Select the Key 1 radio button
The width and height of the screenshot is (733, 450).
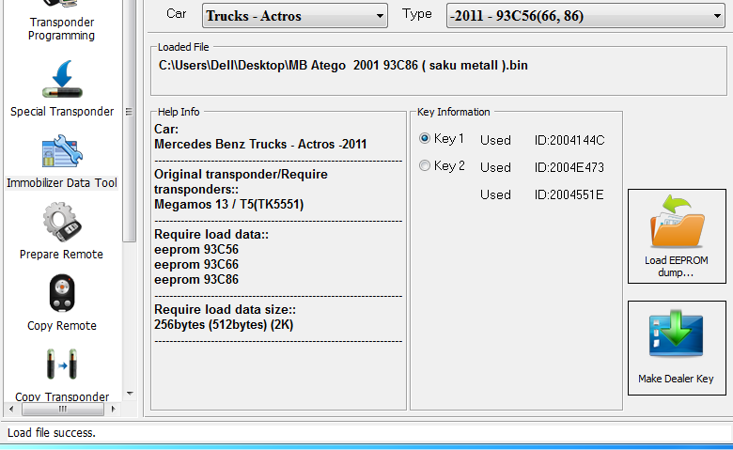click(425, 138)
